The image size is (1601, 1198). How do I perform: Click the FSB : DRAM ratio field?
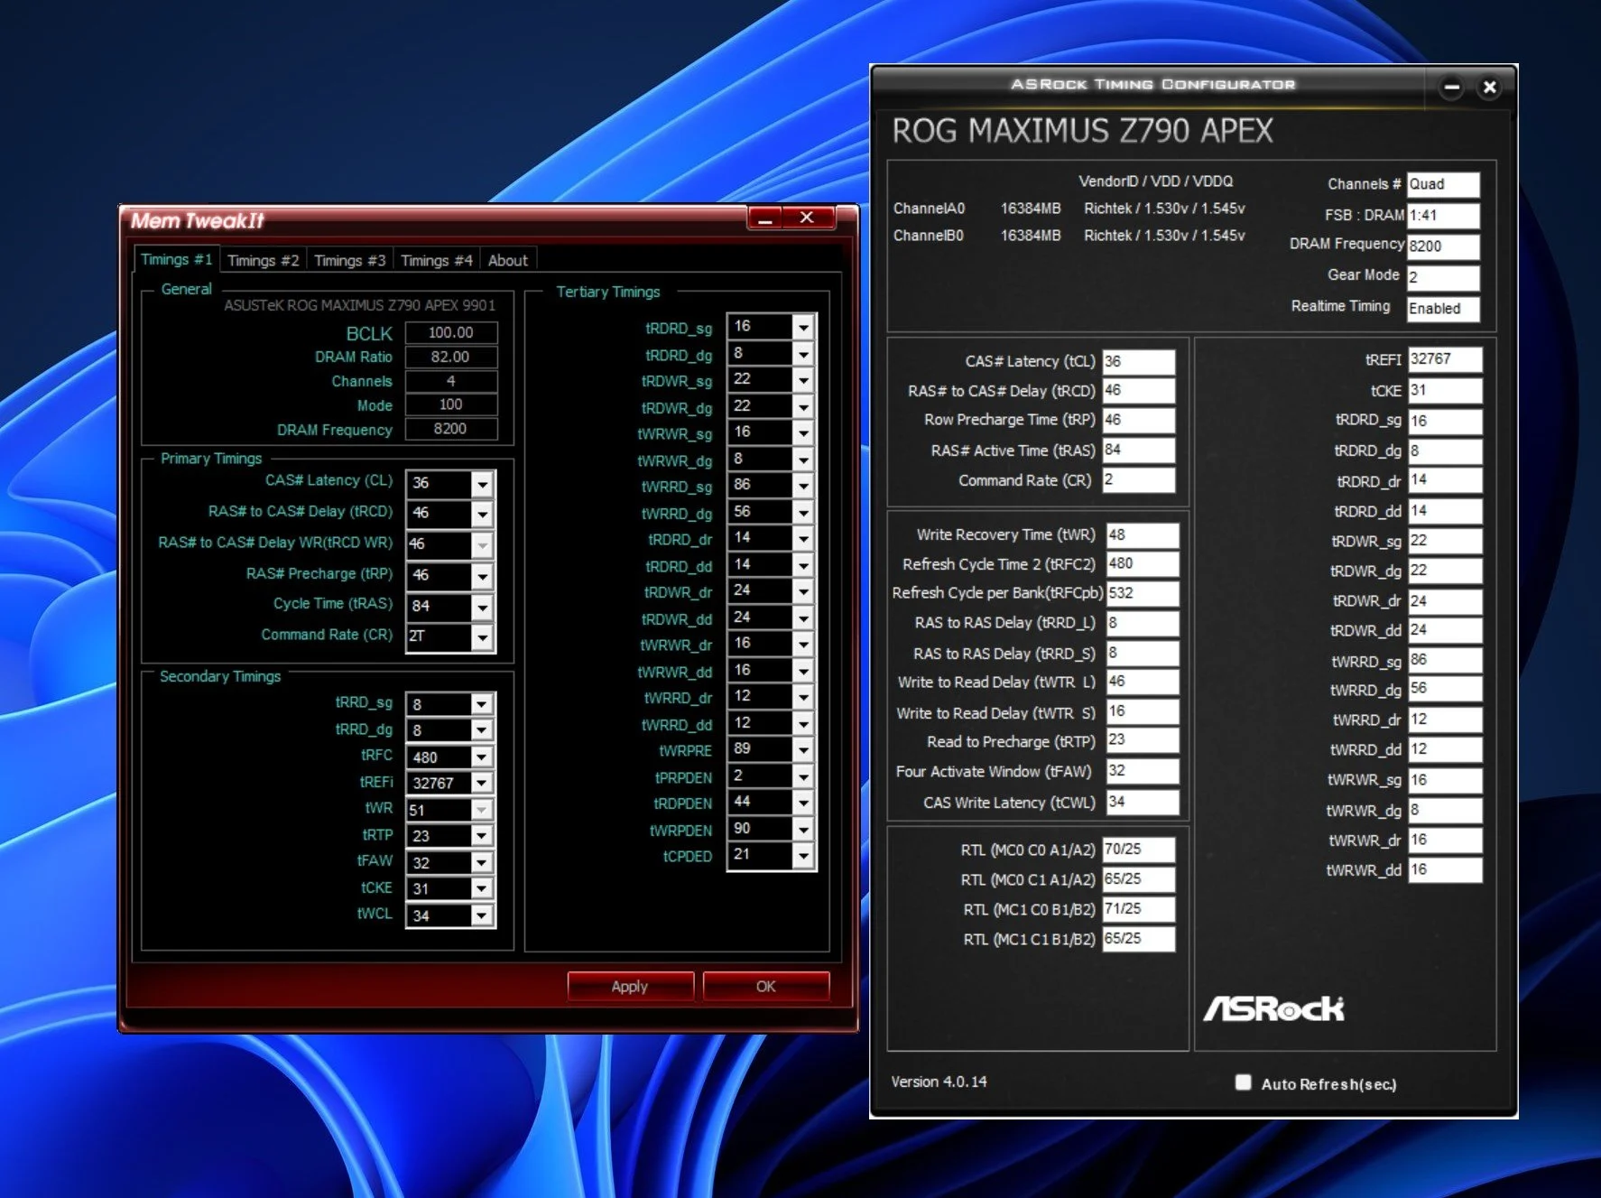pyautogui.click(x=1443, y=216)
